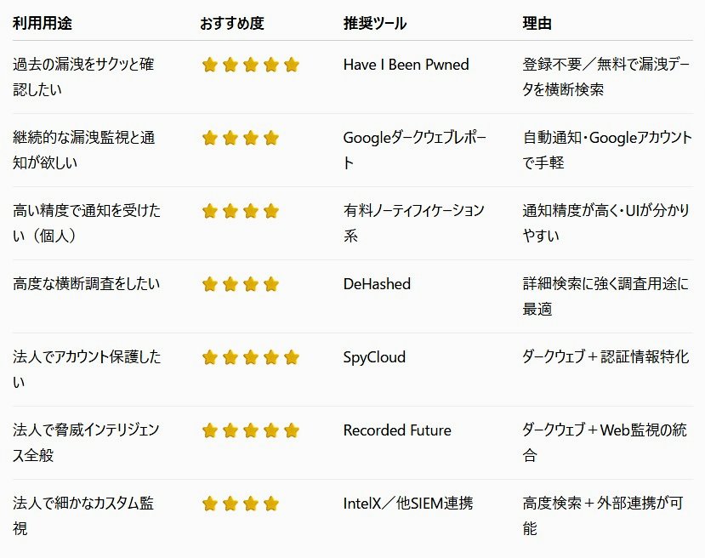
Task: Click the Recorded Future tool name
Action: pos(397,430)
